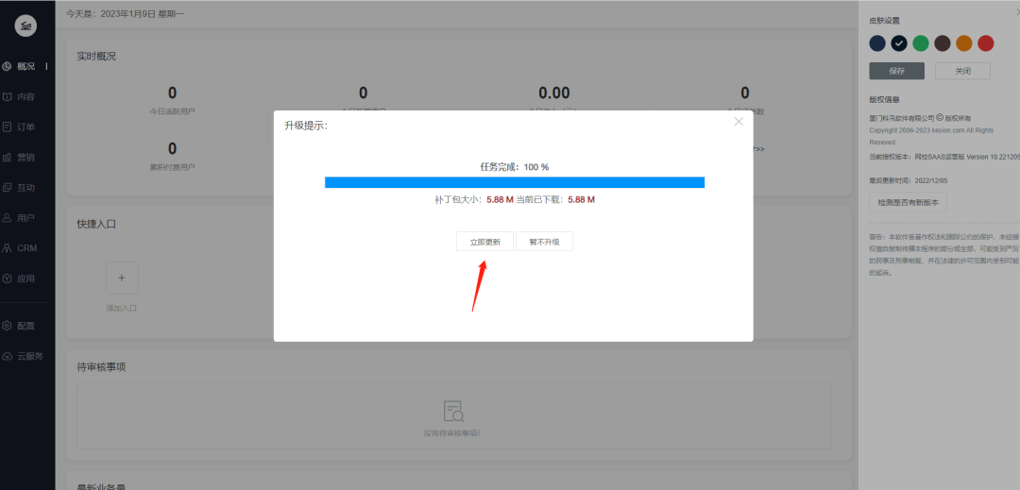Image resolution: width=1020 pixels, height=490 pixels.
Task: Choose the red skin color
Action: click(985, 43)
